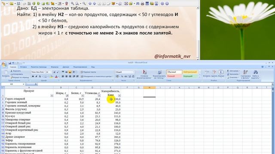This screenshot has height=154, width=275.
Task: Click the Автосумма sigma icon
Action: 228,71
